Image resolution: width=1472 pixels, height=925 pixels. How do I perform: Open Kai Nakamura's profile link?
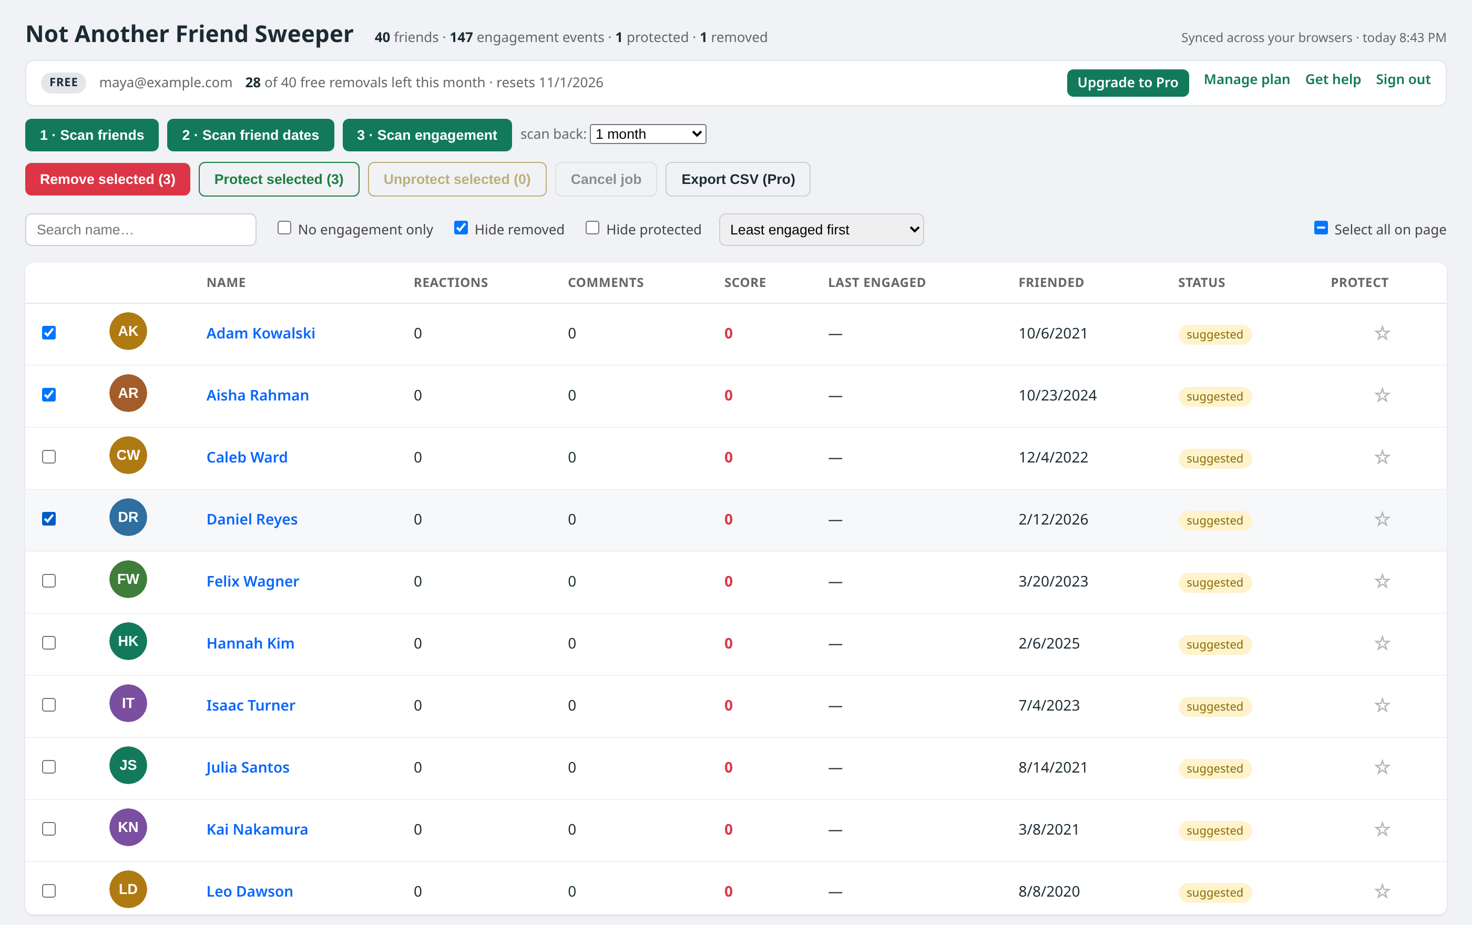pos(257,829)
